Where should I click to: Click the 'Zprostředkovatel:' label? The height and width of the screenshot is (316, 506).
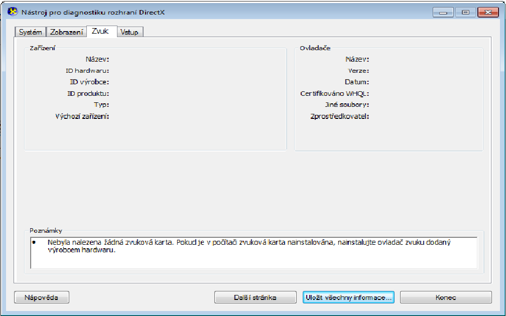pos(339,116)
